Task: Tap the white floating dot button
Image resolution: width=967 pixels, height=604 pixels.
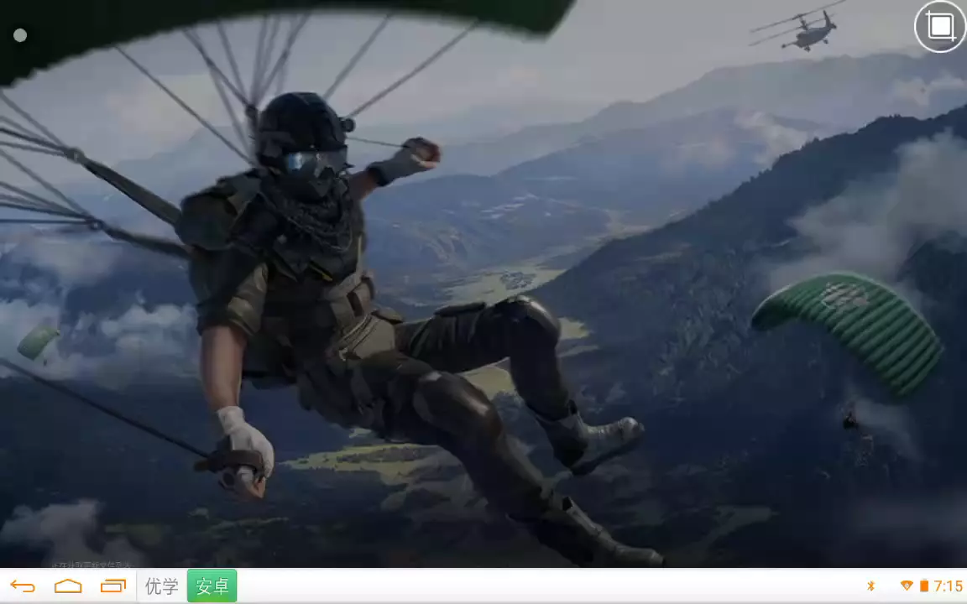Action: pyautogui.click(x=20, y=35)
